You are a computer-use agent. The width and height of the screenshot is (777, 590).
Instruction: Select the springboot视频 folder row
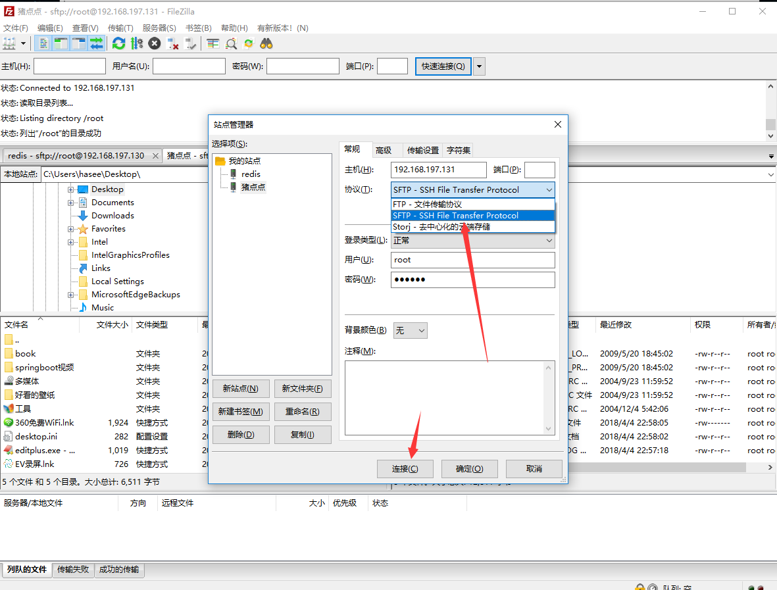click(104, 368)
